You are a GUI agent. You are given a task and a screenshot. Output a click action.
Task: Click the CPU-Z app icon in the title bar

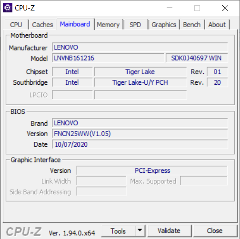pos(8,8)
